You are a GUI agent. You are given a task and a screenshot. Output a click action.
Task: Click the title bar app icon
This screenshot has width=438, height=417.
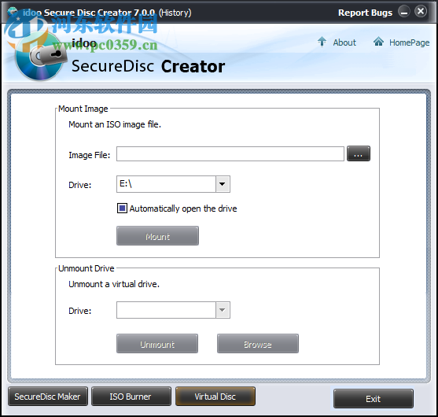click(x=13, y=12)
